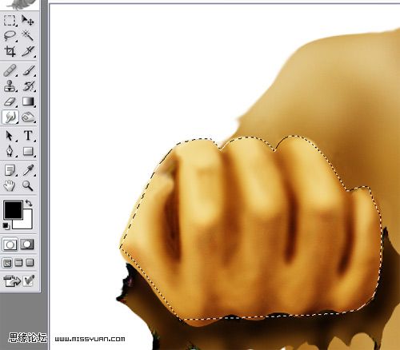Activate the Crop tool
The height and width of the screenshot is (350, 400).
pos(10,51)
